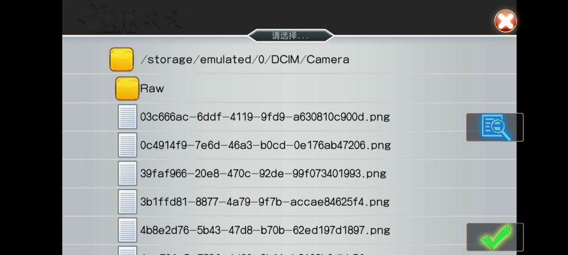Pick 39faf966-20e8-470c-92de-99f073401993.png

[x=263, y=174]
